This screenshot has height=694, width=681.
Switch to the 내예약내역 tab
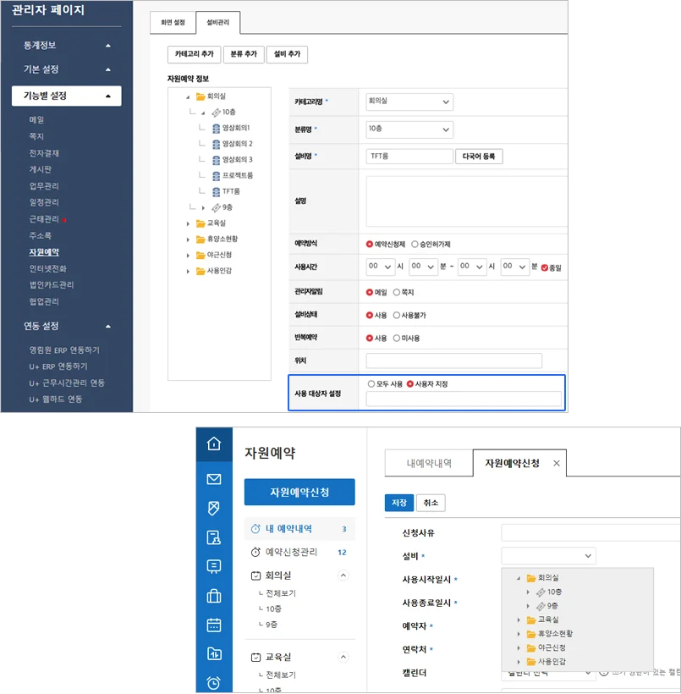pos(428,464)
